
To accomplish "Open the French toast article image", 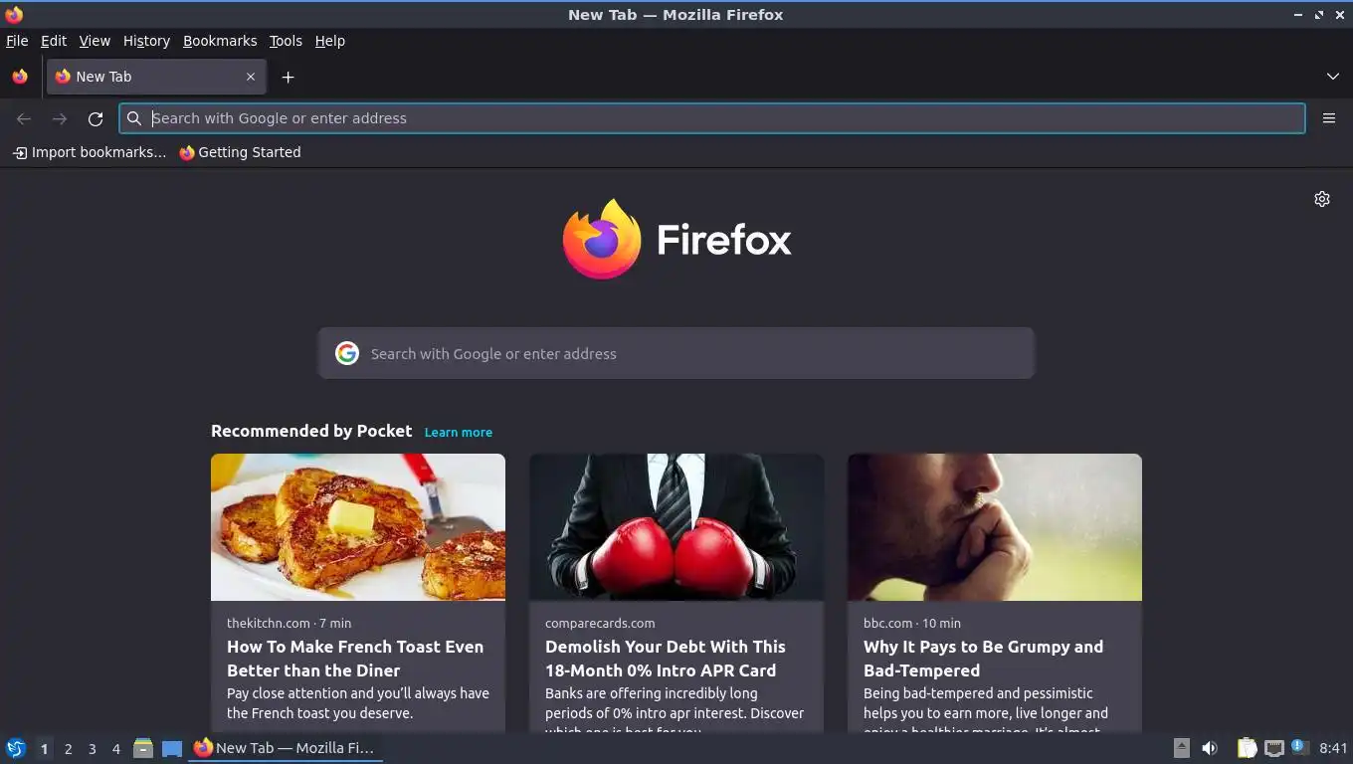I will click(358, 527).
